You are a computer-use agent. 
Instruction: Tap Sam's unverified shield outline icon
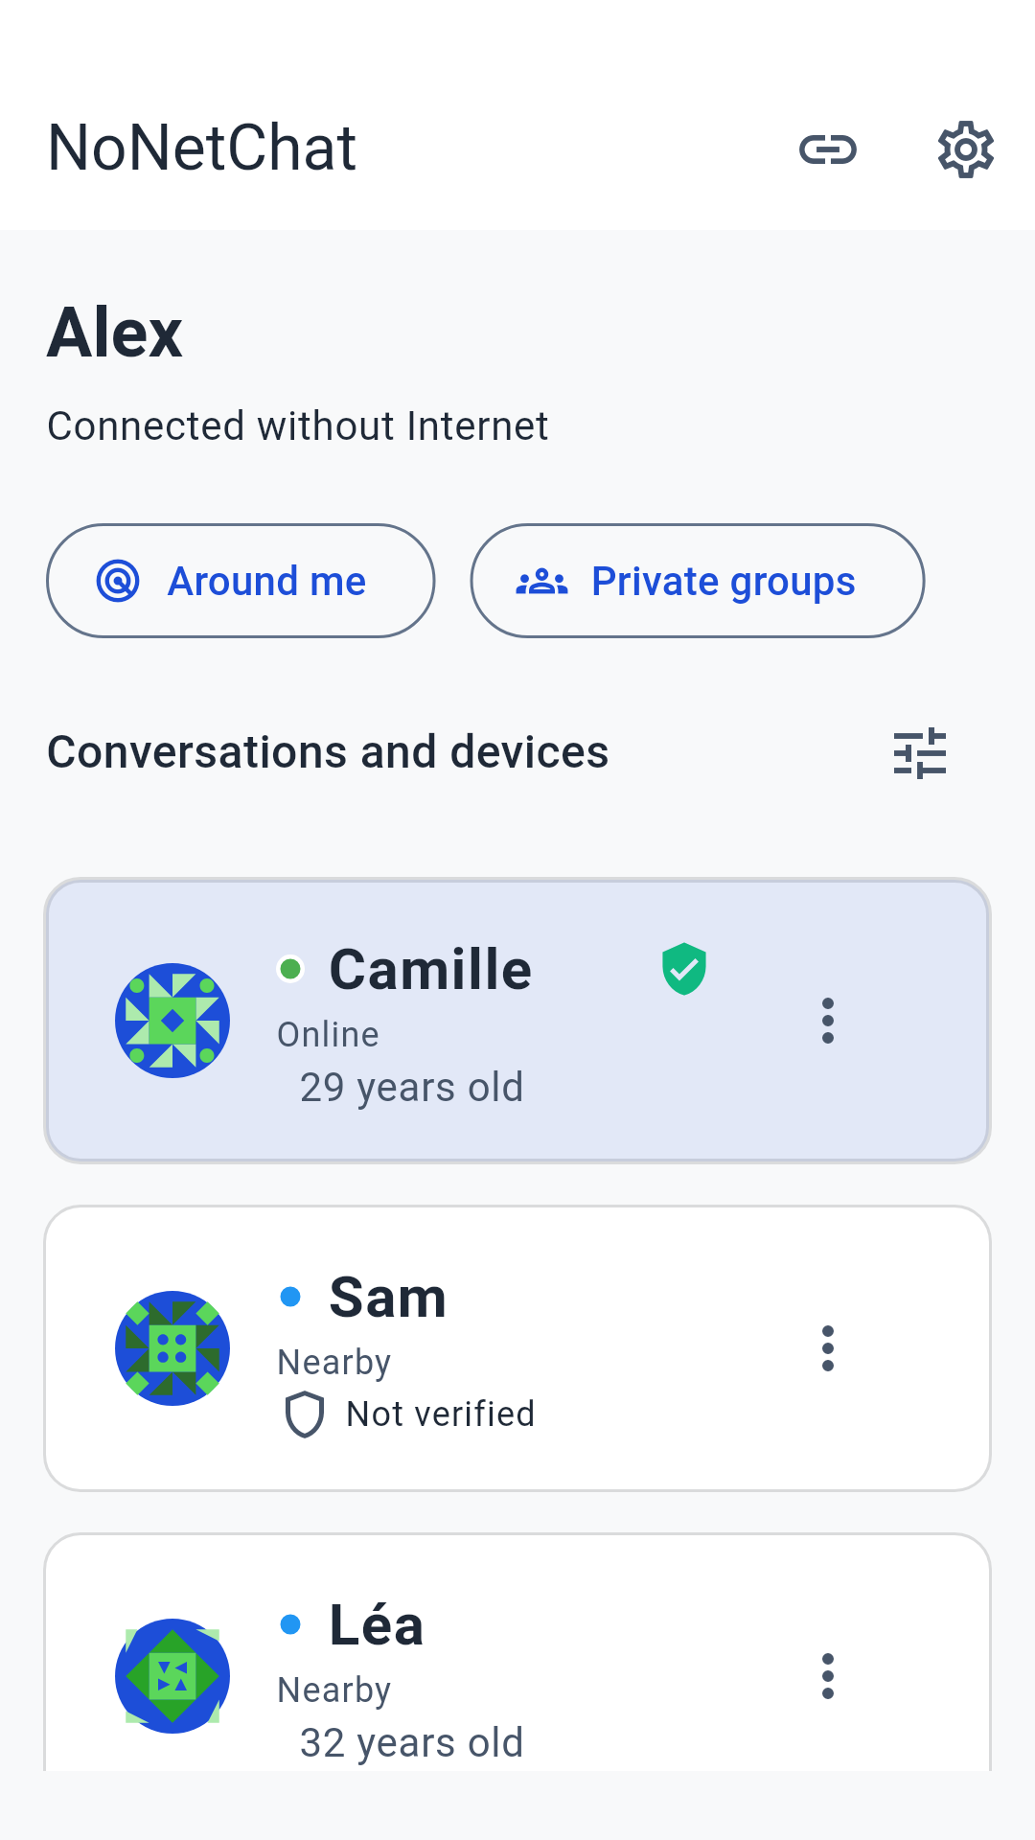(x=305, y=1414)
